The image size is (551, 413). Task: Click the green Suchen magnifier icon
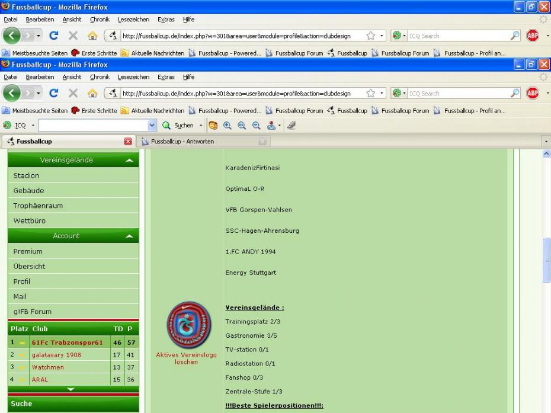(x=166, y=126)
